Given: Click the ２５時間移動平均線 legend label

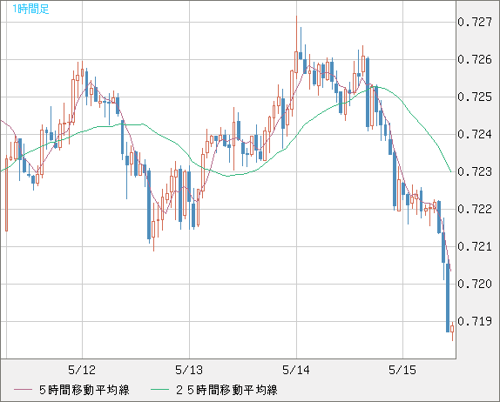Looking at the screenshot, I should (x=226, y=390).
